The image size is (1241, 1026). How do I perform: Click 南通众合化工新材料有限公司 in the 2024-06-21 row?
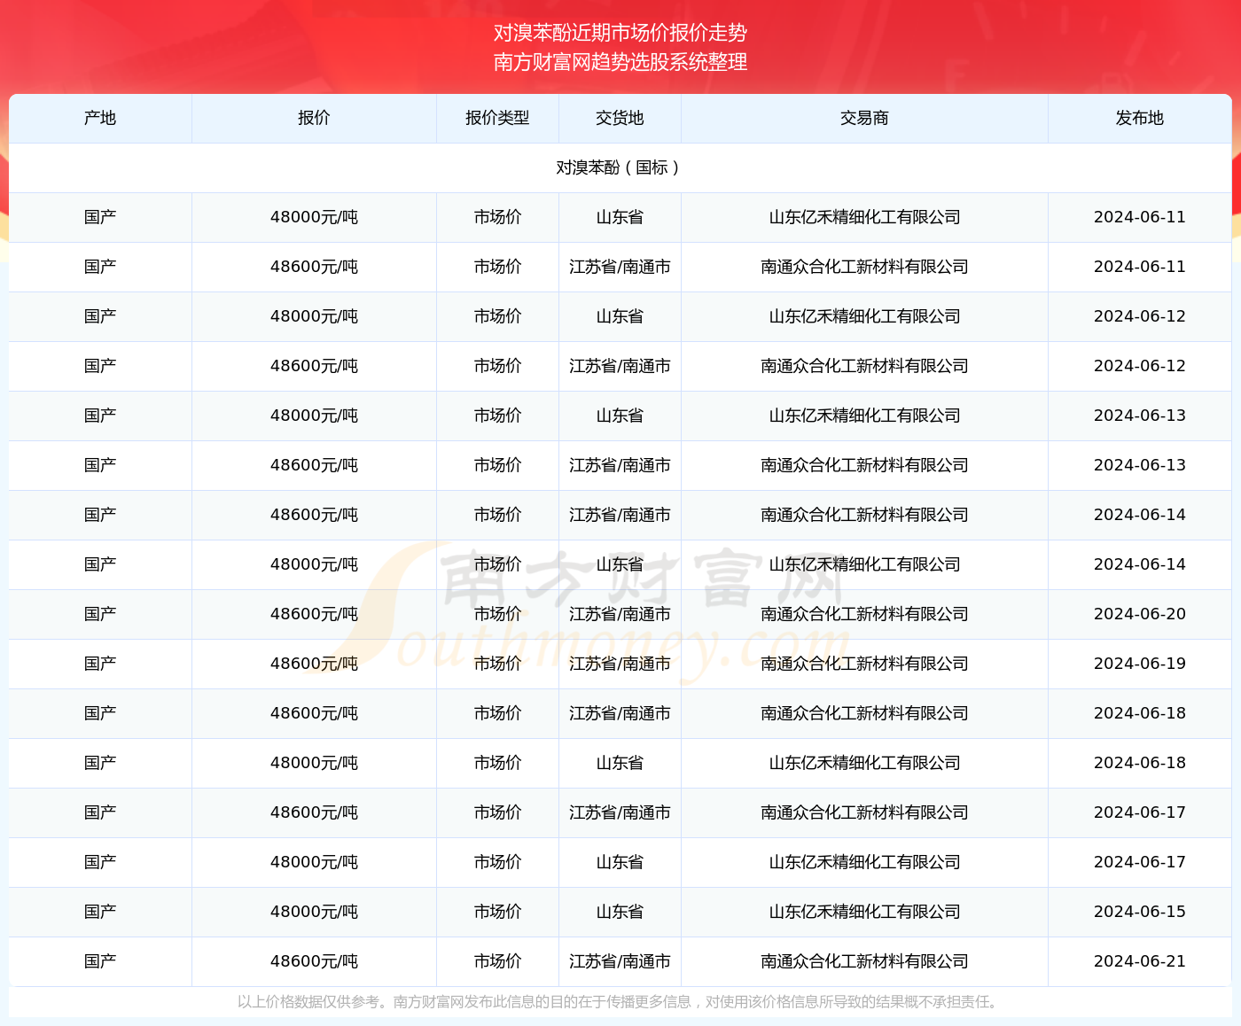click(x=864, y=961)
